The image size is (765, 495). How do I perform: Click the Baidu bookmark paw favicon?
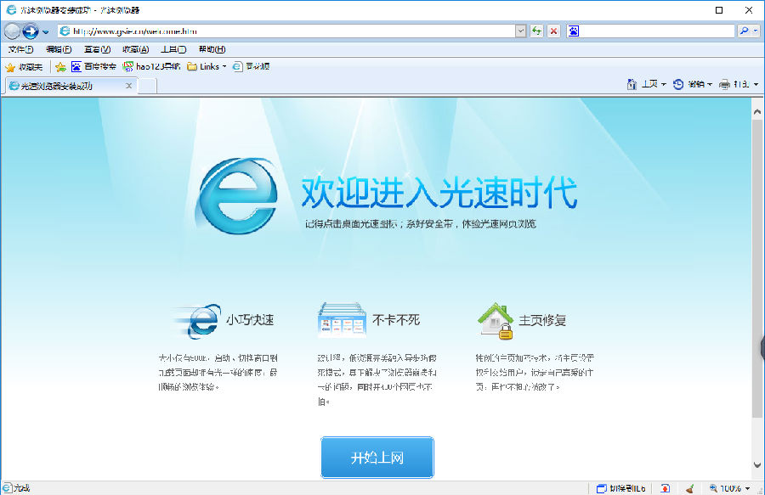76,66
